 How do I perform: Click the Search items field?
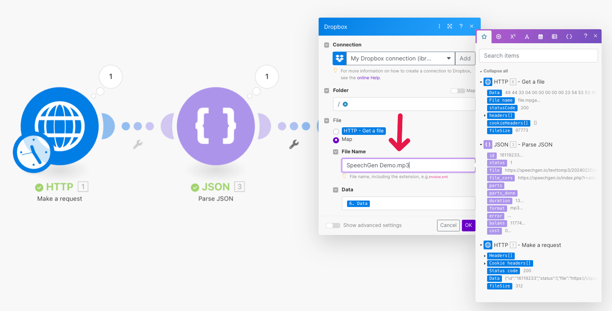pos(538,56)
